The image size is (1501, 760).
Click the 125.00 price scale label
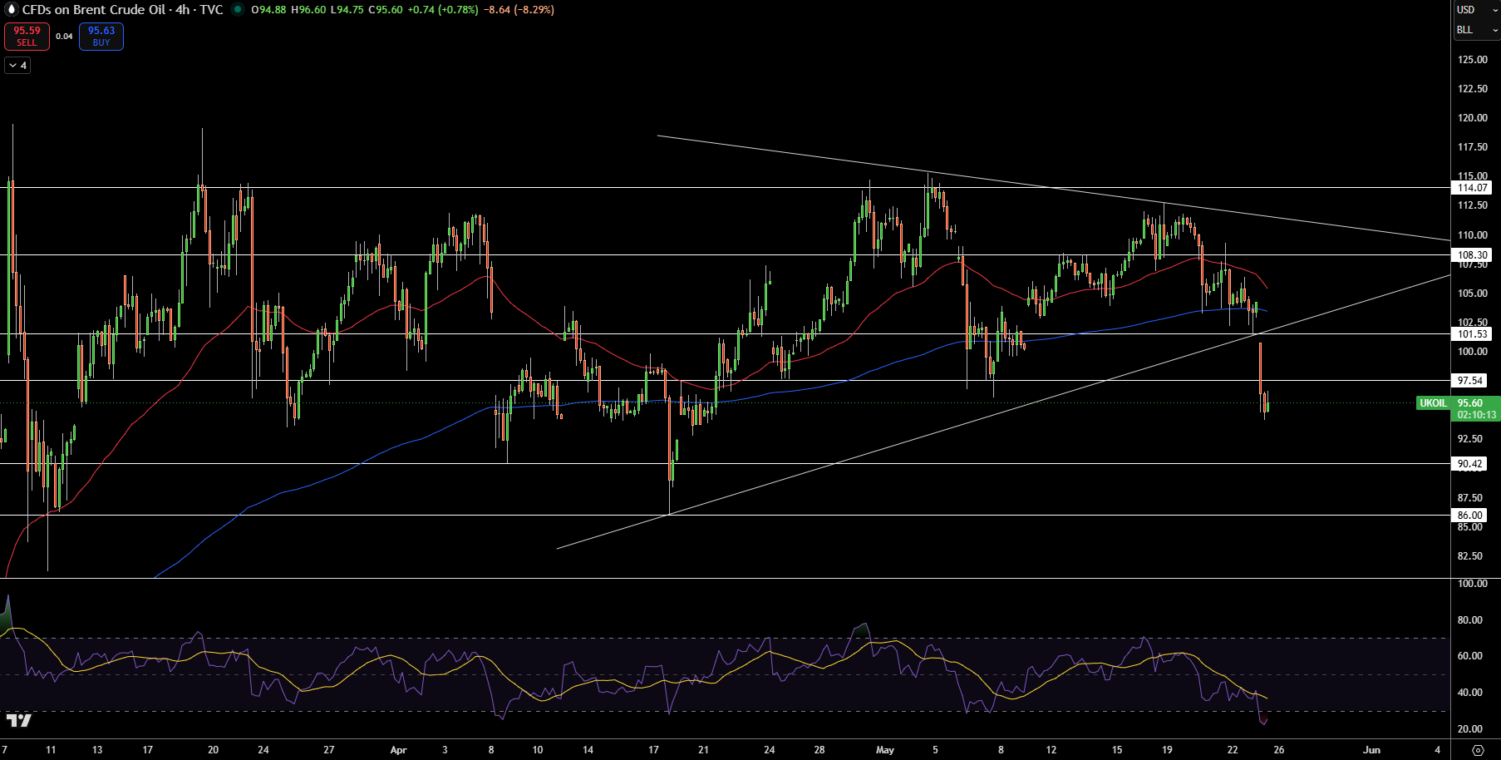pos(1473,60)
